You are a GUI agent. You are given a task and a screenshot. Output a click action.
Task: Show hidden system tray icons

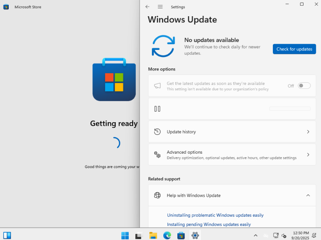click(x=255, y=236)
